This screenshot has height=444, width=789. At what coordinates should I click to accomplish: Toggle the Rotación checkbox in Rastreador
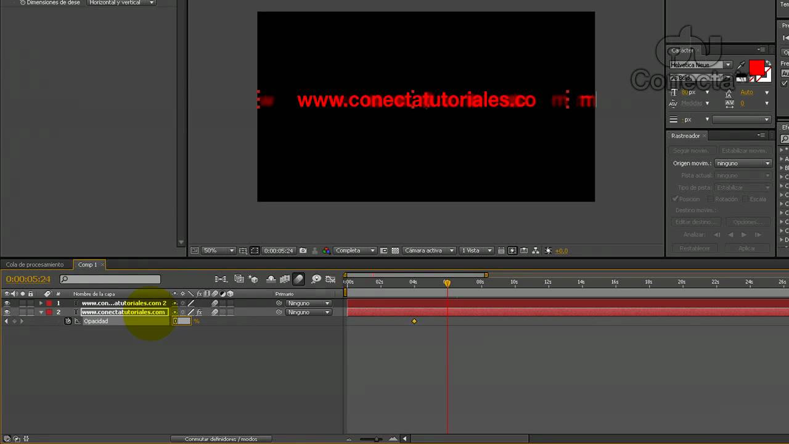pos(710,199)
